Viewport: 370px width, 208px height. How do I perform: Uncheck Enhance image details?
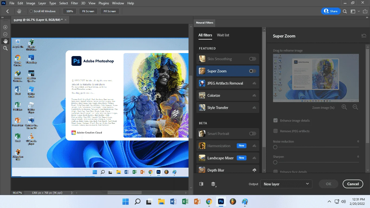275,121
